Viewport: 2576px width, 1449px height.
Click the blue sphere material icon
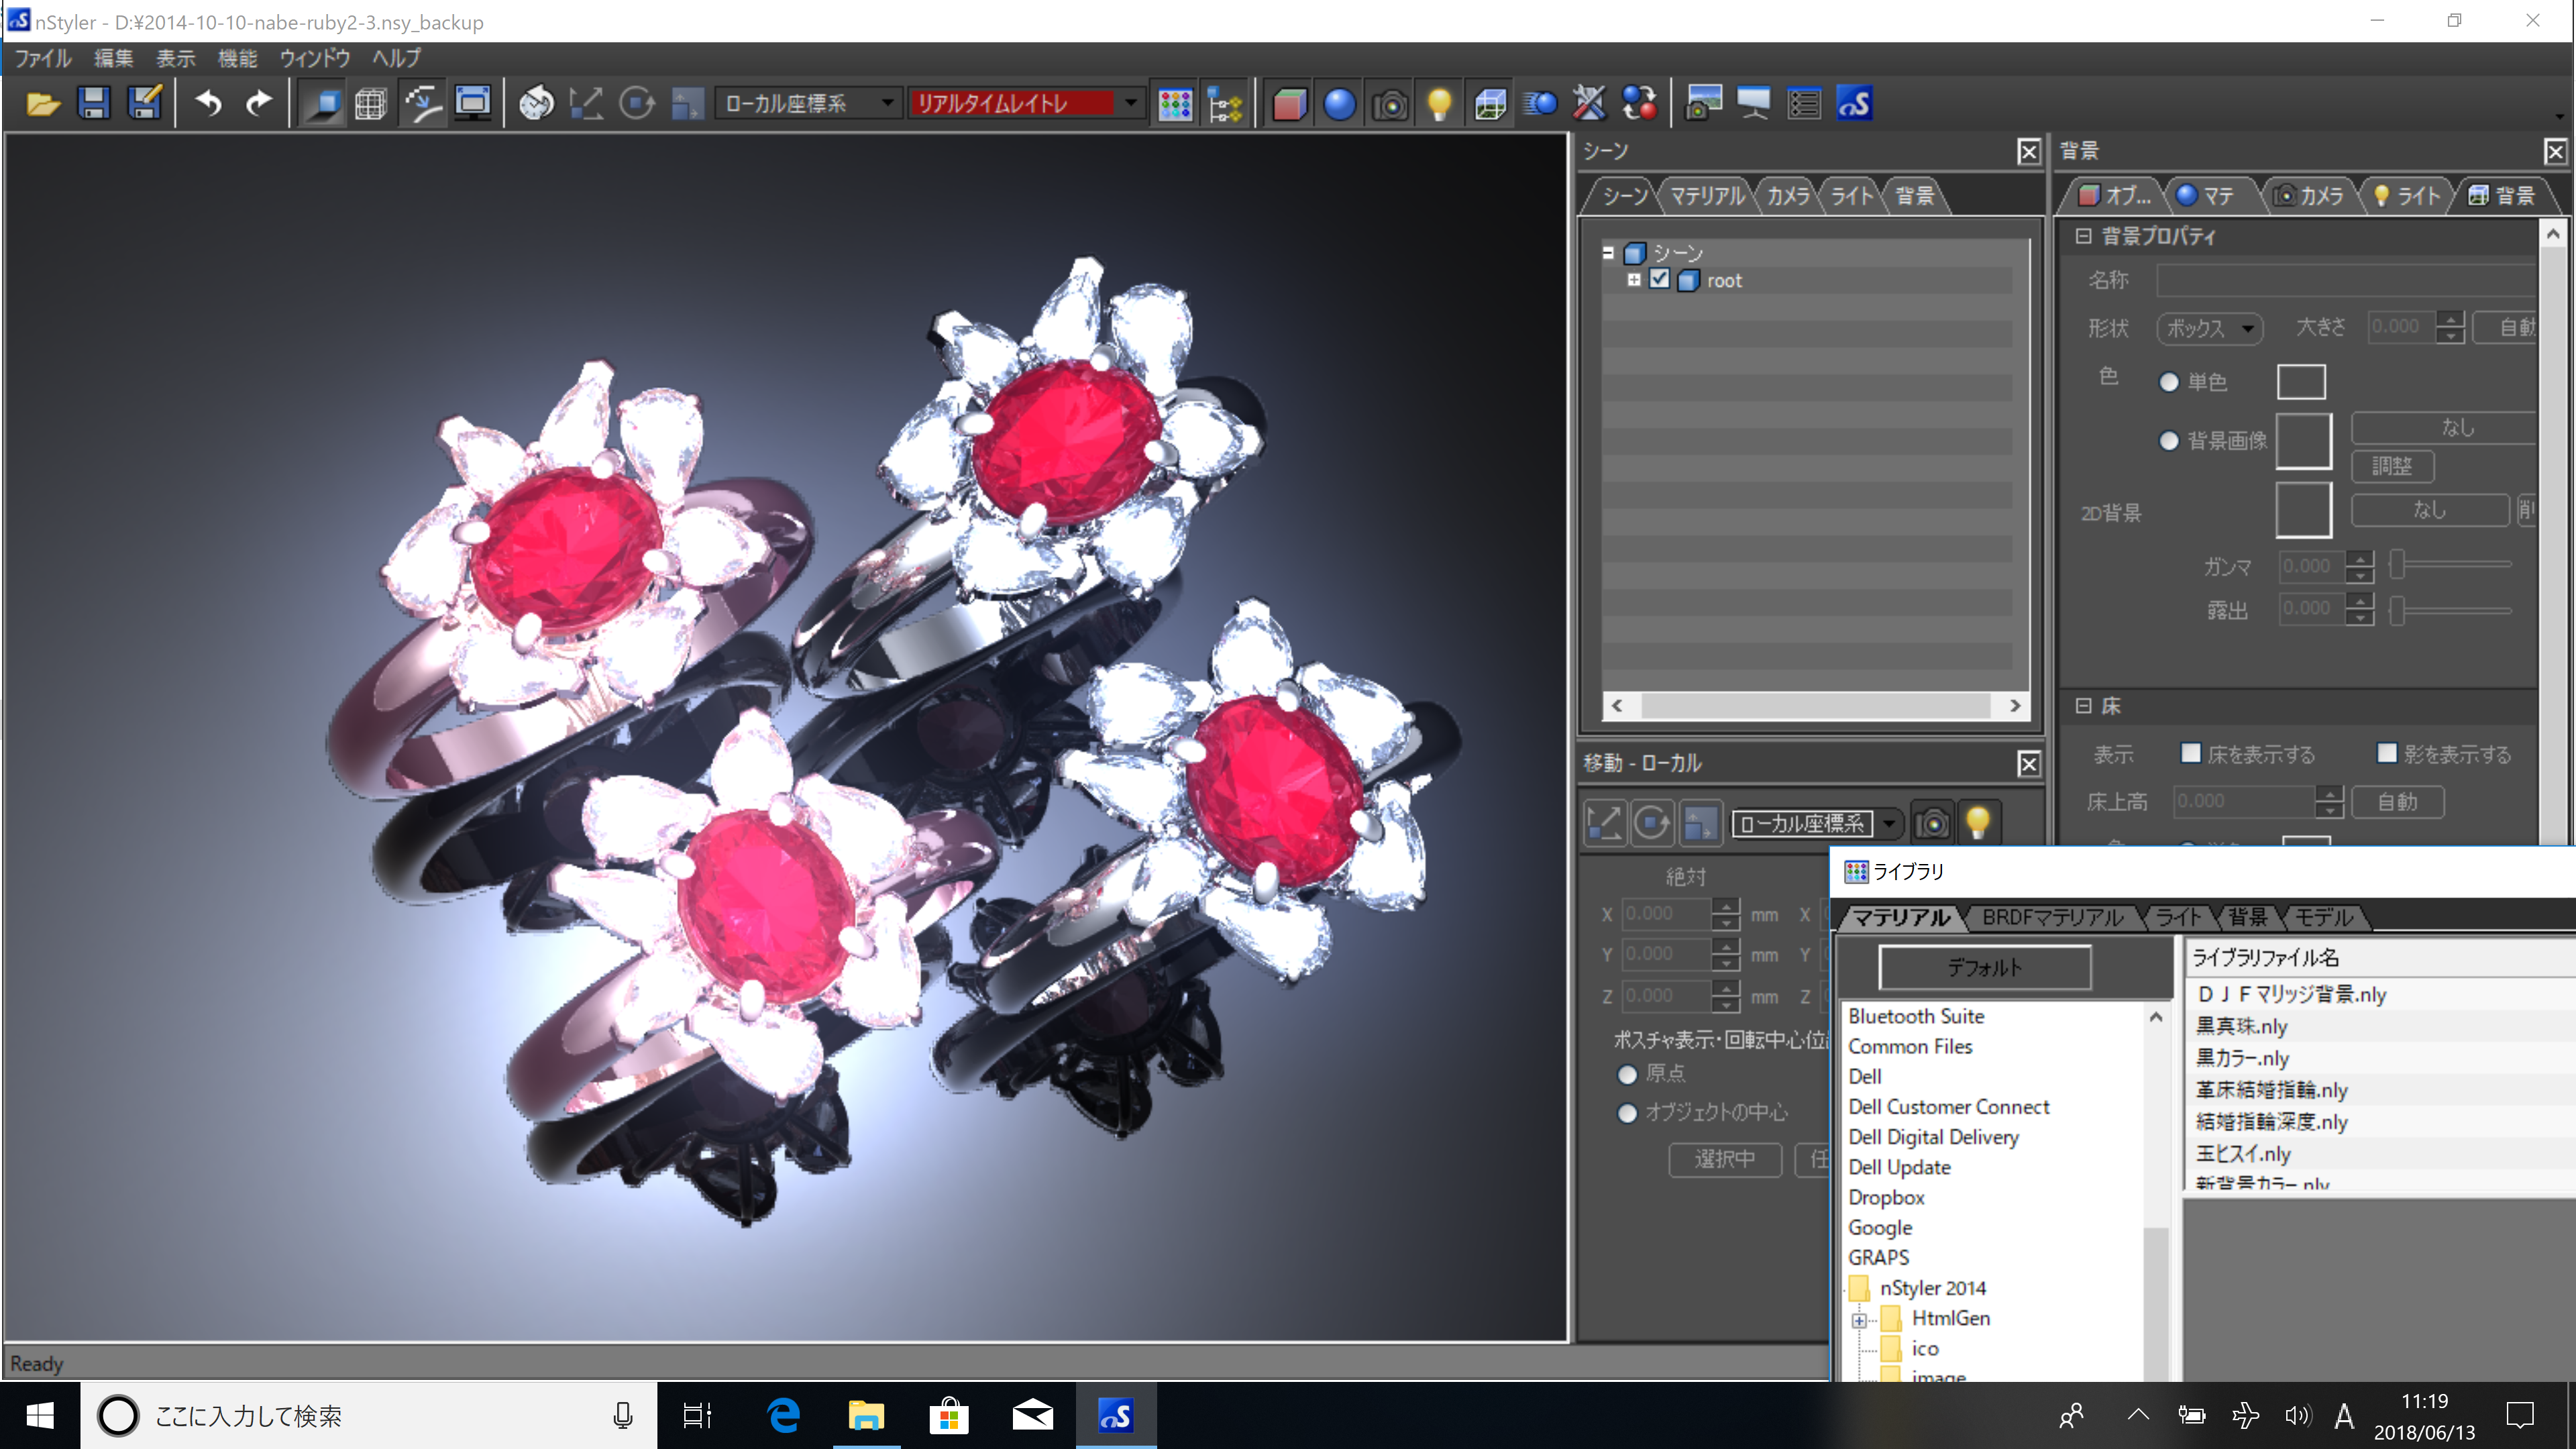coord(1339,104)
